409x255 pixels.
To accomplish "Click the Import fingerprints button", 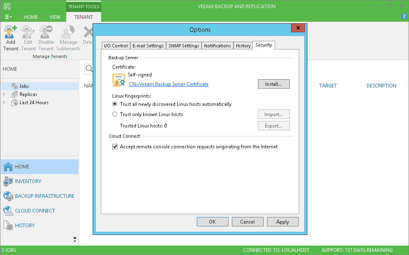I will [x=273, y=114].
